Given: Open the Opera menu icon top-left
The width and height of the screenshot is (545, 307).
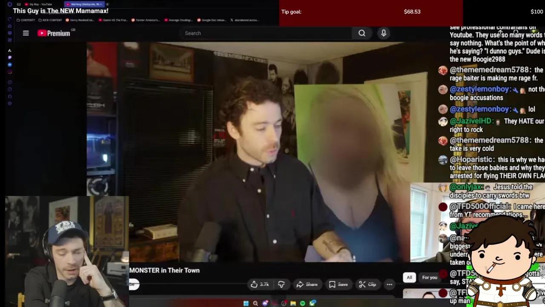Looking at the screenshot, I should tap(9, 4).
